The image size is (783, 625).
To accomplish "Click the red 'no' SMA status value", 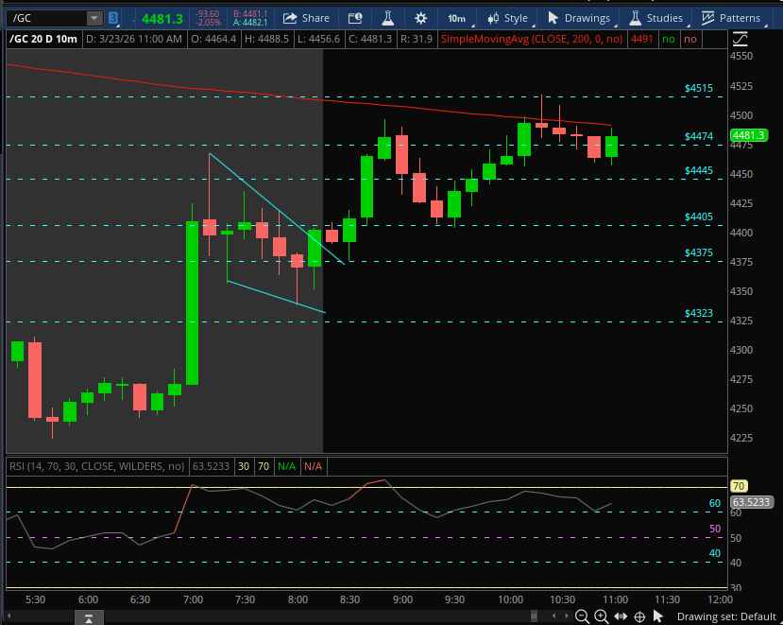I will 690,39.
